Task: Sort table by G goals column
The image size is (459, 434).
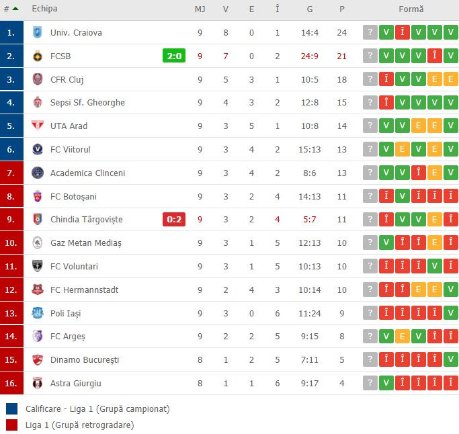Action: 309,9
